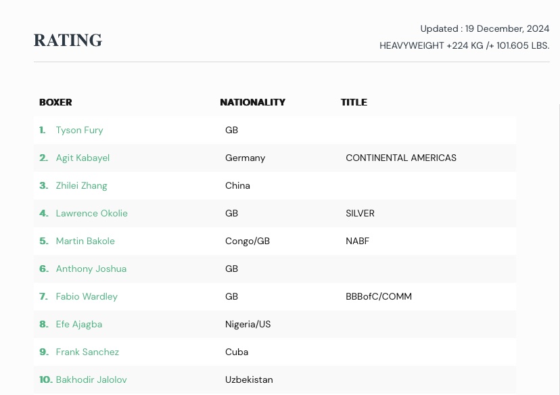Click the Fabio Wardley link
The height and width of the screenshot is (395, 560).
point(87,296)
